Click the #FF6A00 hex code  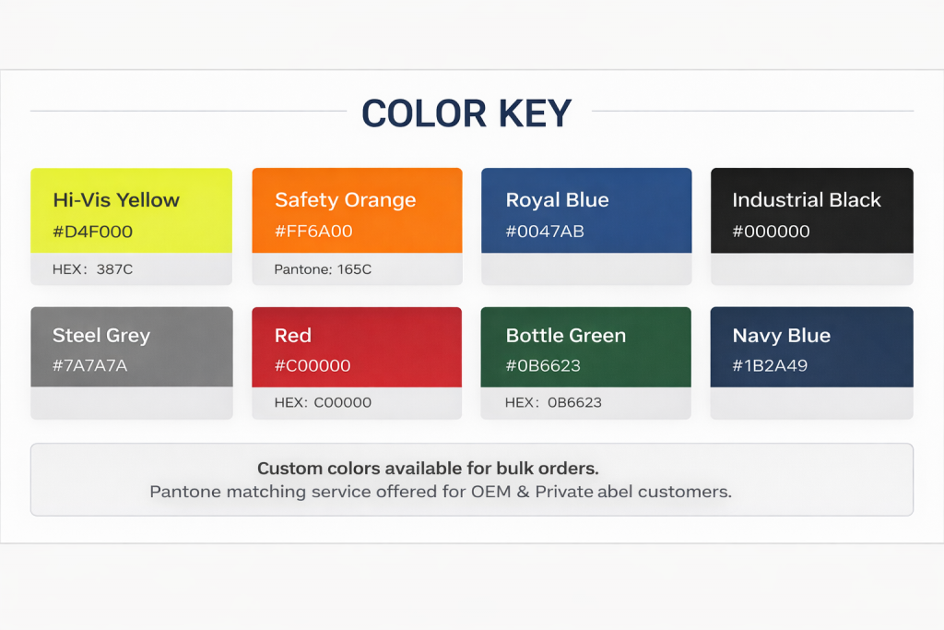[x=313, y=232]
